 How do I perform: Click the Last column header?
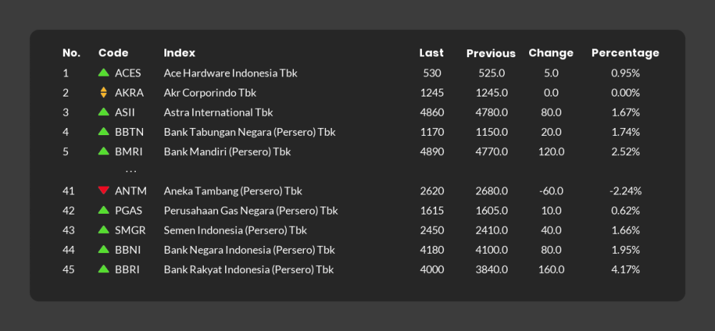coord(431,53)
